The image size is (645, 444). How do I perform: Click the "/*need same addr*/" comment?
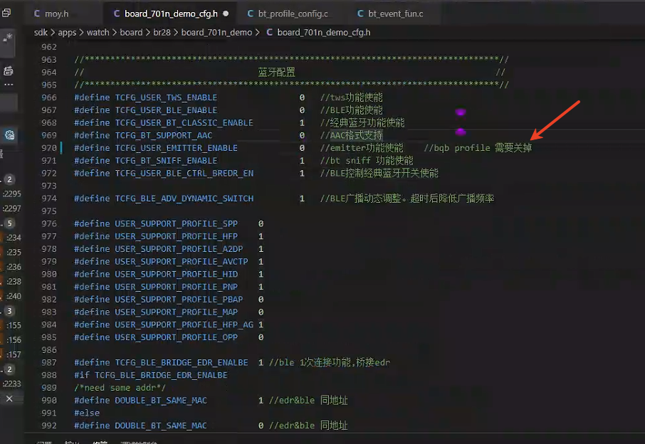point(120,388)
